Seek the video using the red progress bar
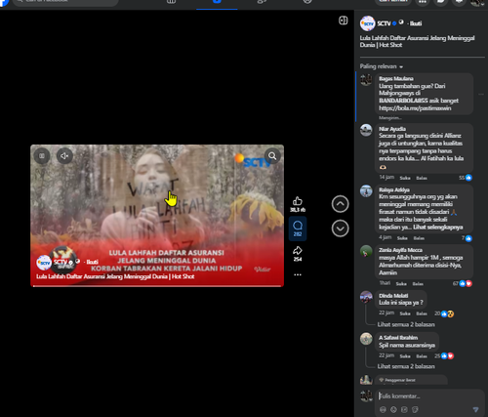 pyautogui.click(x=157, y=286)
